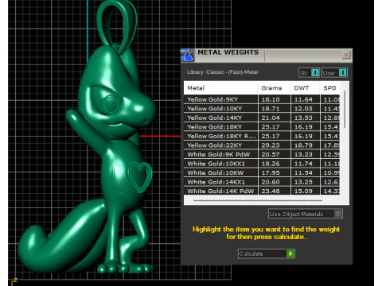Open the Use Object Materials dropdown

[306, 214]
